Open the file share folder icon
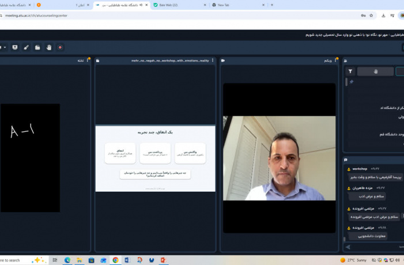 click(37, 47)
